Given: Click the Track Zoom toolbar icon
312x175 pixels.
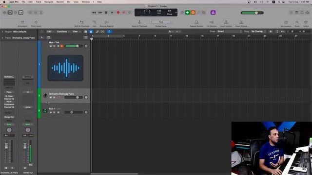Looking at the screenshot, I should coord(36,22).
